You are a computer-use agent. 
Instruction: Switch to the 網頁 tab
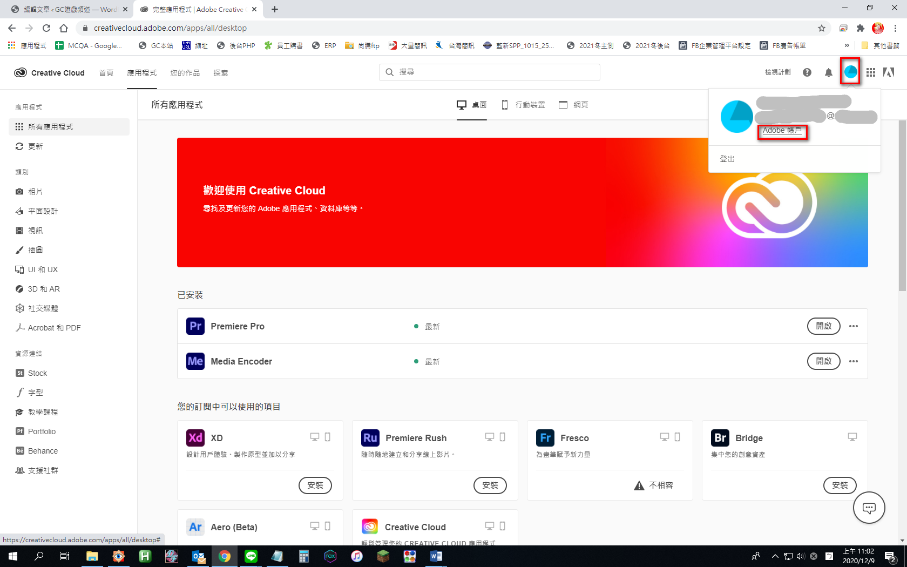[x=573, y=105]
